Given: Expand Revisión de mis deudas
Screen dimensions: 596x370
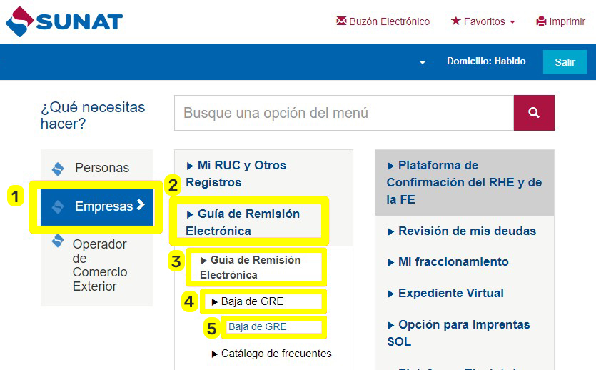Looking at the screenshot, I should click(461, 231).
